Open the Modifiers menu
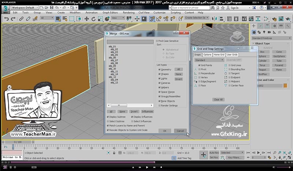 click(x=75, y=12)
